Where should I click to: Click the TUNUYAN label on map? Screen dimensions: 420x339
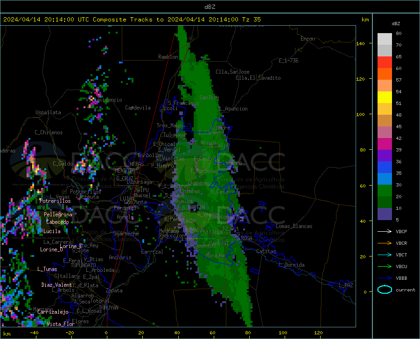pyautogui.click(x=108, y=307)
